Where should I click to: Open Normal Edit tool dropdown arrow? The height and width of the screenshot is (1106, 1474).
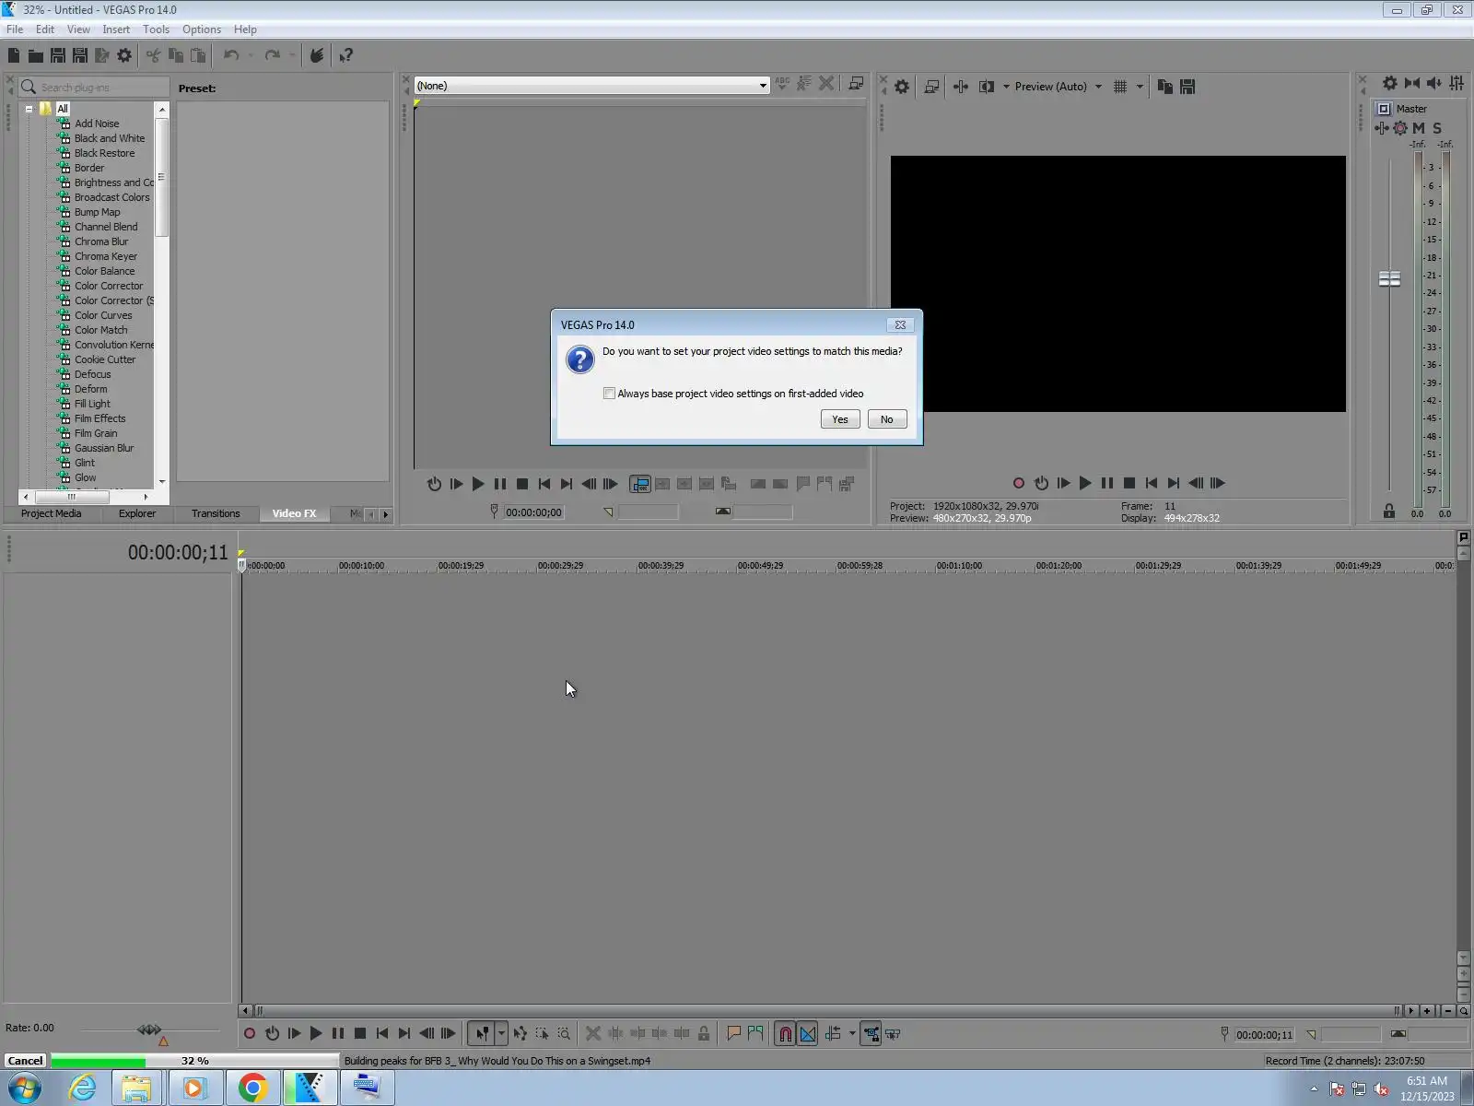click(502, 1034)
